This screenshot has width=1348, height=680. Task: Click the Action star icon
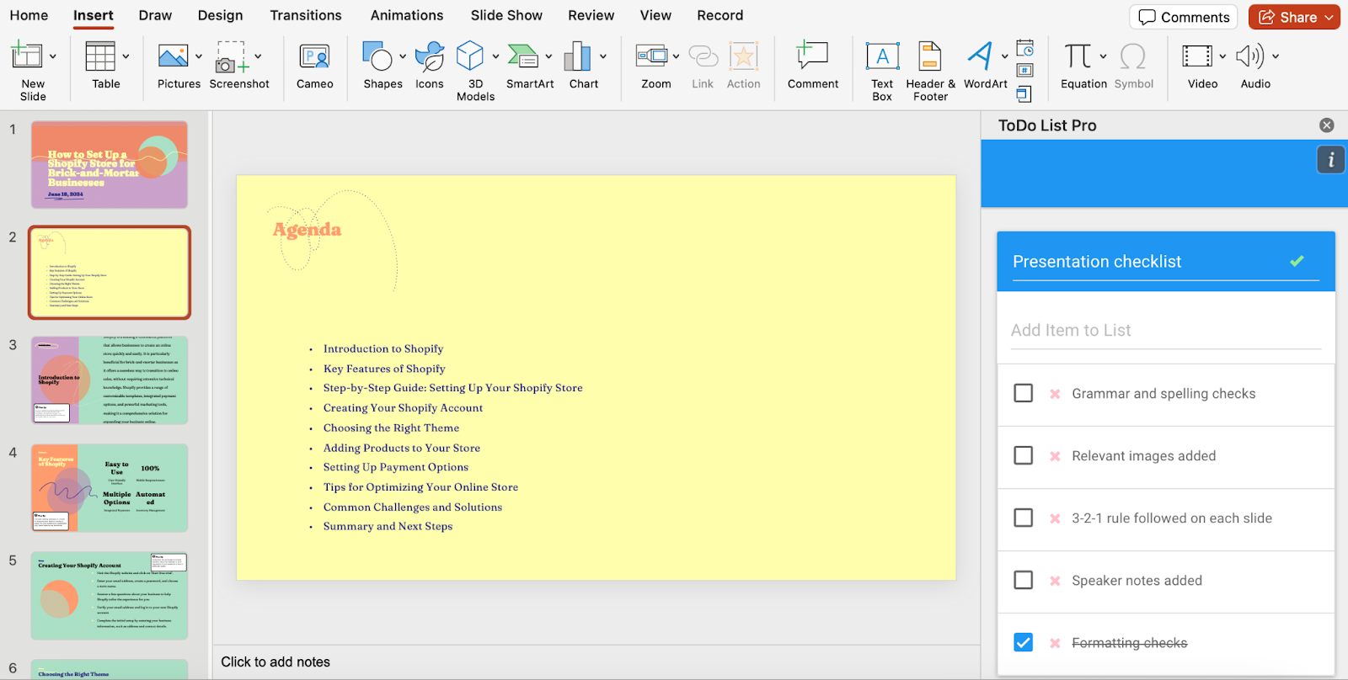744,56
